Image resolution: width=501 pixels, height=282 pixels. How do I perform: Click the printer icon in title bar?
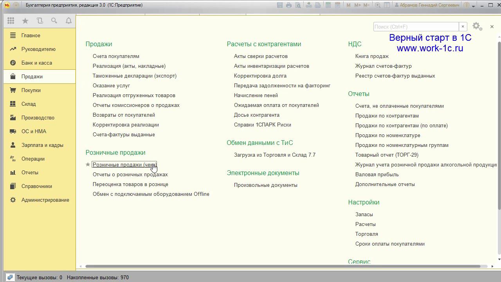pos(289,5)
